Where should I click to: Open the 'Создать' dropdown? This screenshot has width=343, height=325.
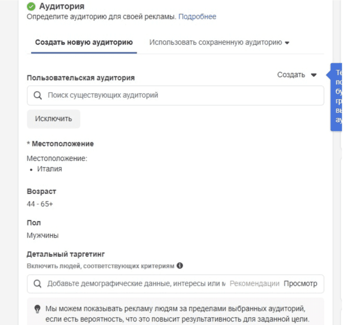coord(297,75)
